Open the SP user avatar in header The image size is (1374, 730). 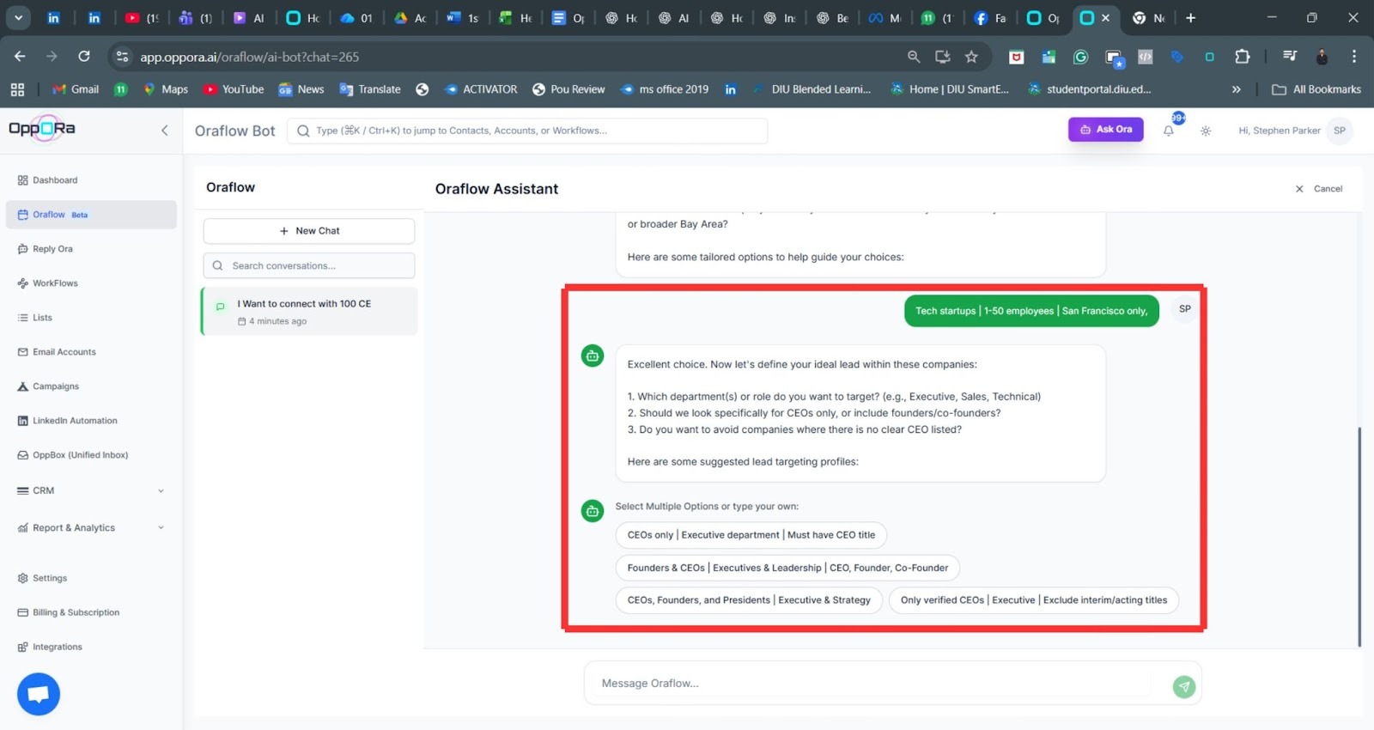click(1339, 131)
